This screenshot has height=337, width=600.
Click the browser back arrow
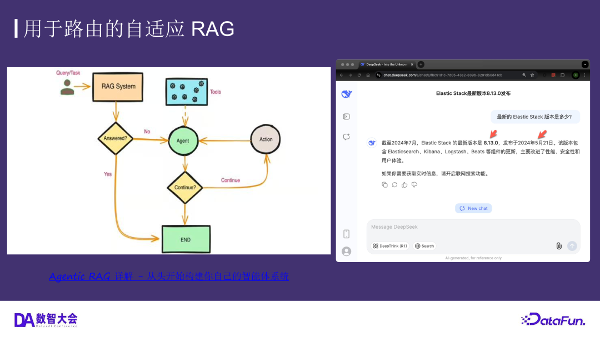341,75
